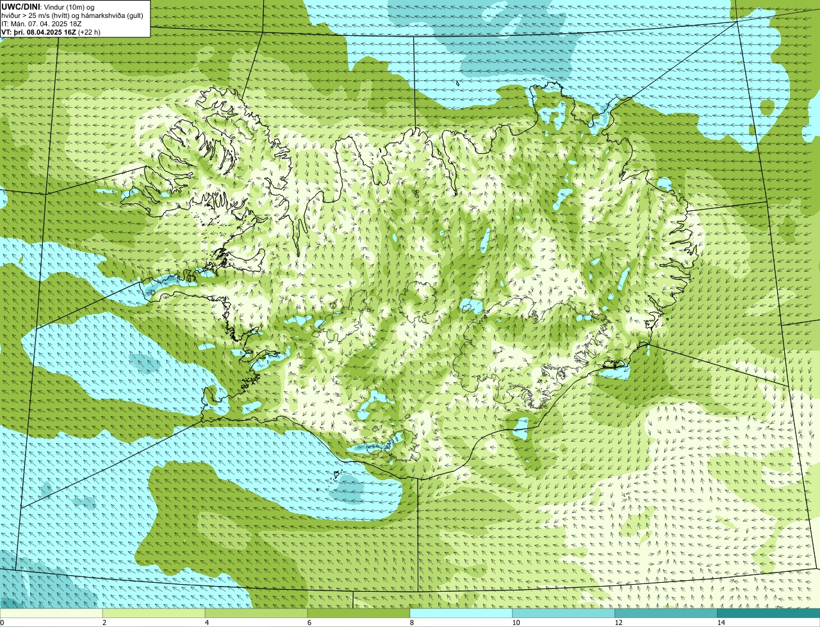
Task: Click the pale yellow 0–2 m/s legend swatch
Action: (x=51, y=613)
